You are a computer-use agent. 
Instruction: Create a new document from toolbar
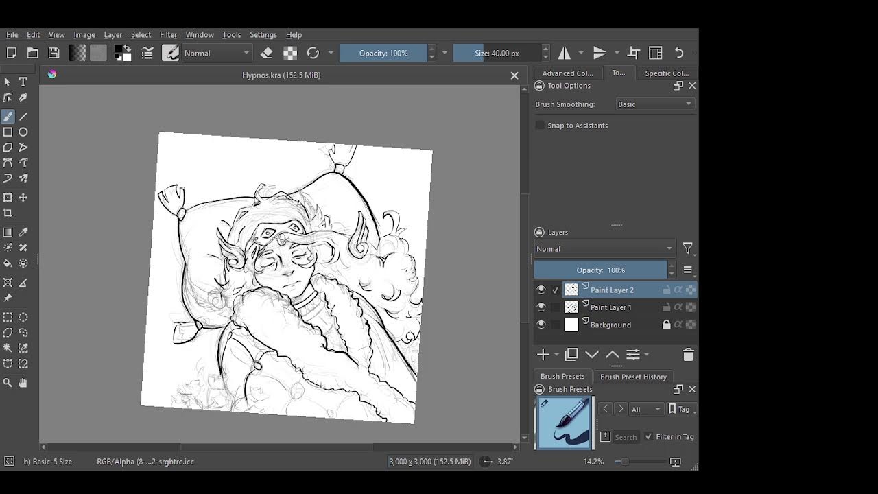[11, 53]
